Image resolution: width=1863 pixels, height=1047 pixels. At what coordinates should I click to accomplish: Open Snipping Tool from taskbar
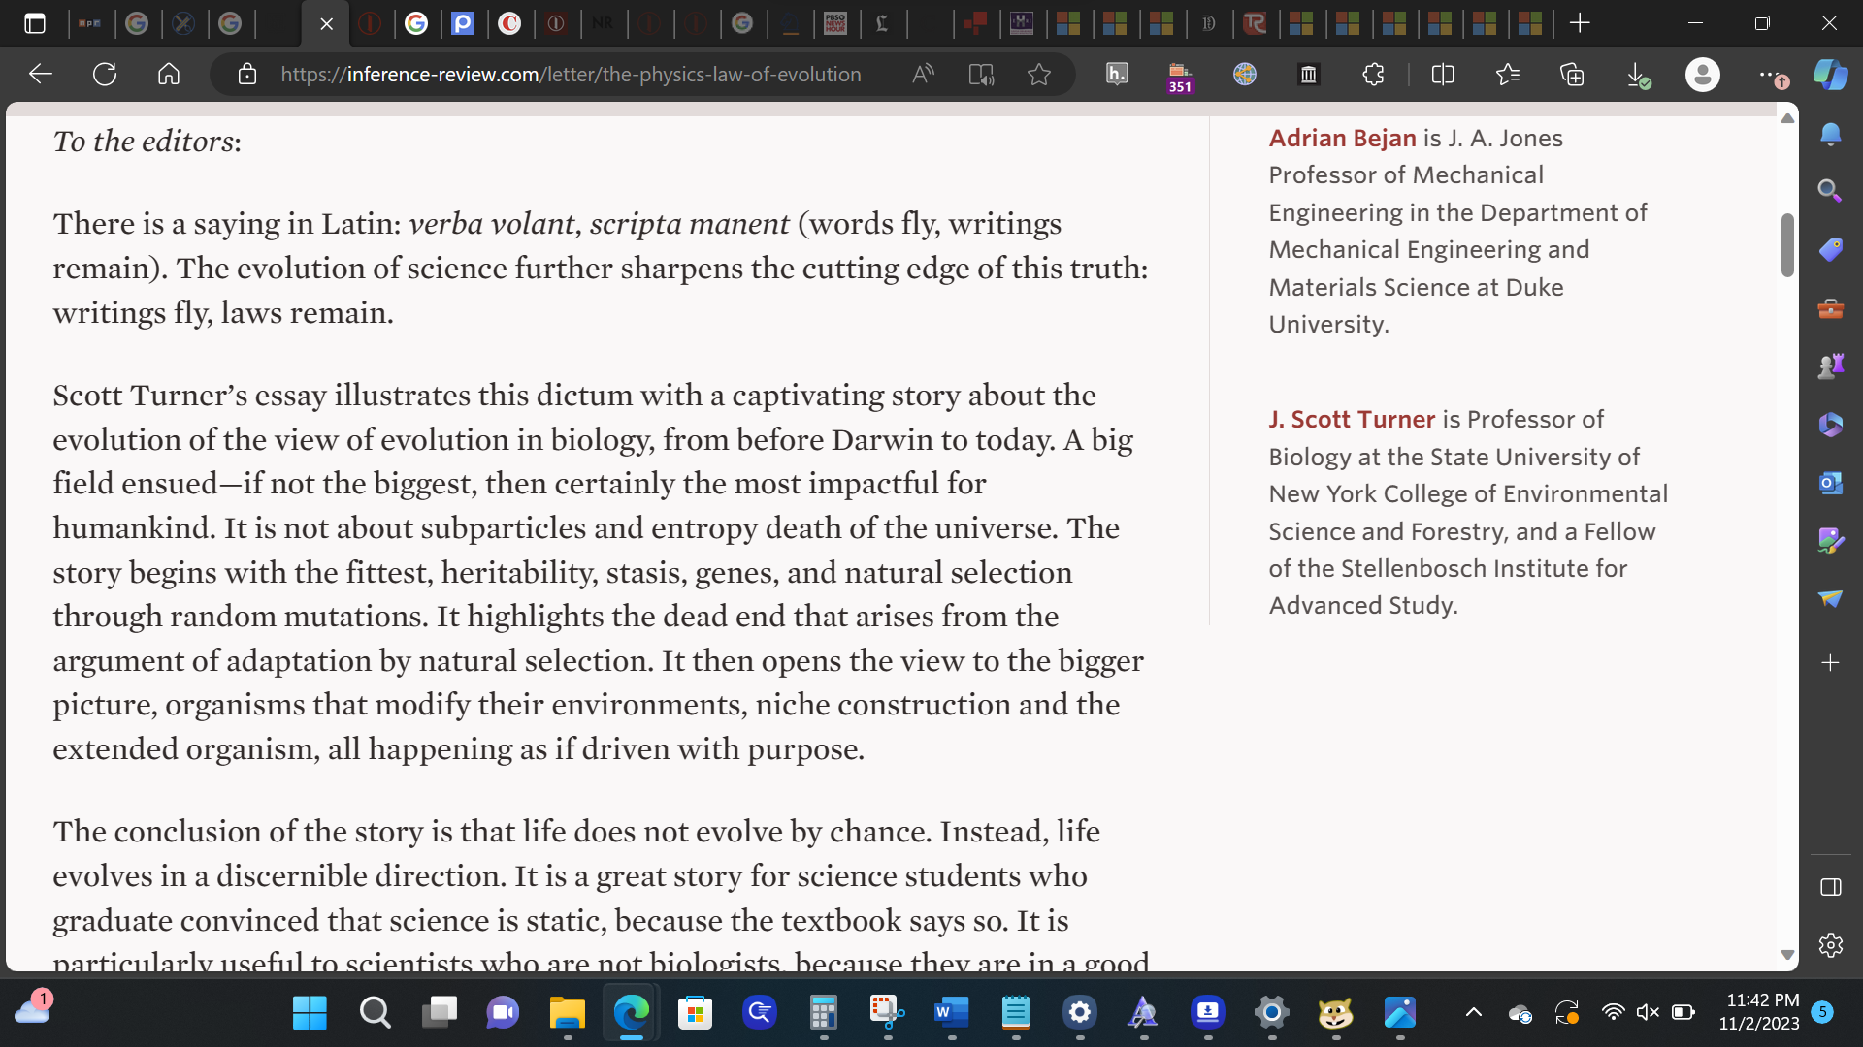(887, 1013)
